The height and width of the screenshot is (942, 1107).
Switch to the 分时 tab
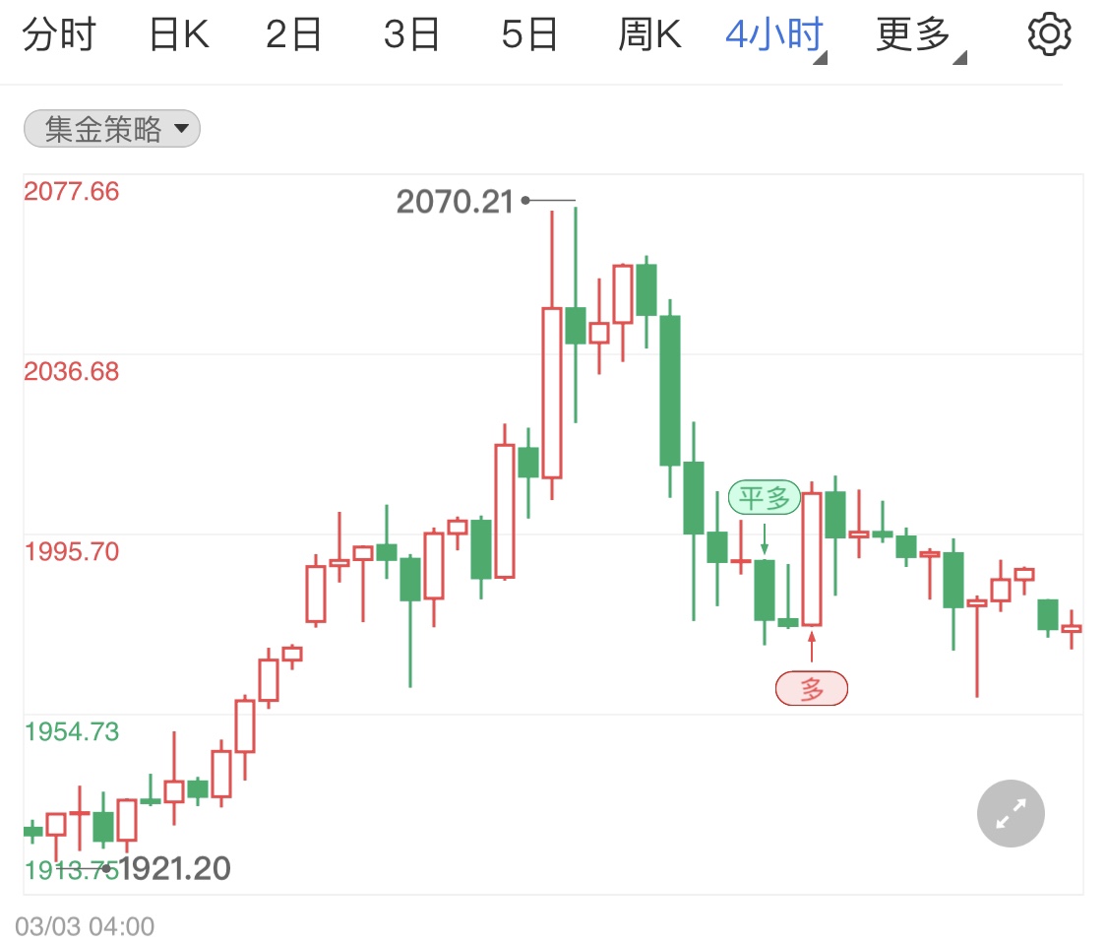point(58,36)
